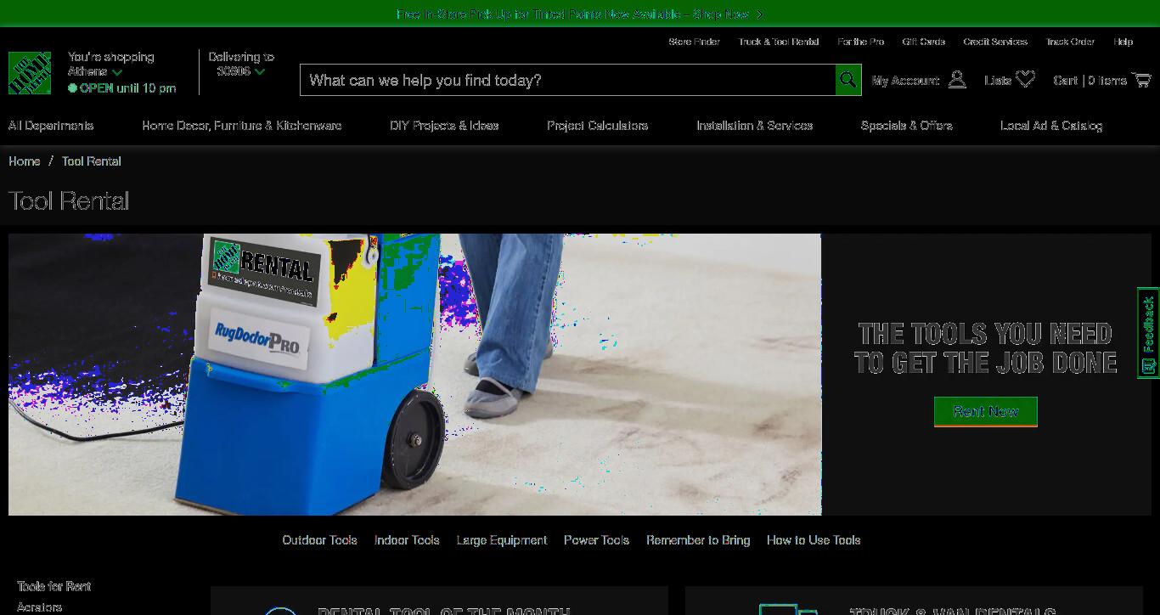
Task: Click For the Pro link
Action: [x=860, y=42]
